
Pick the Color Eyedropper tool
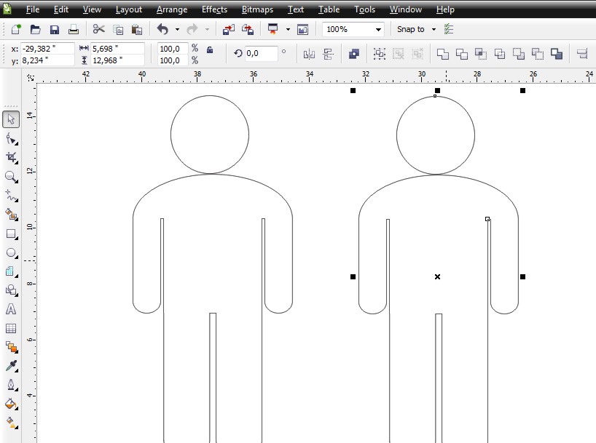10,366
